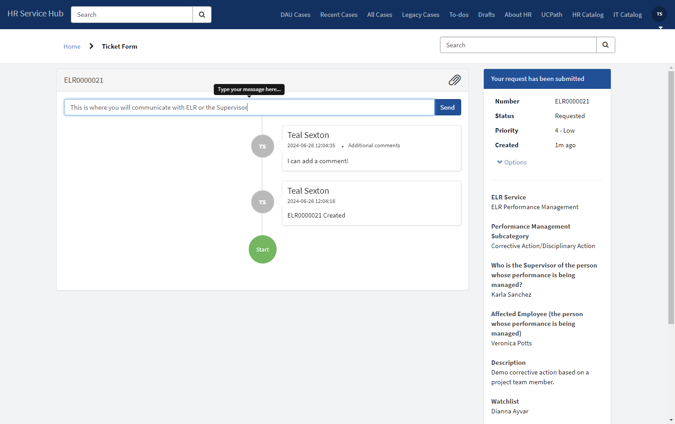Open the TS user avatar menu
The width and height of the screenshot is (675, 424).
[x=660, y=14]
